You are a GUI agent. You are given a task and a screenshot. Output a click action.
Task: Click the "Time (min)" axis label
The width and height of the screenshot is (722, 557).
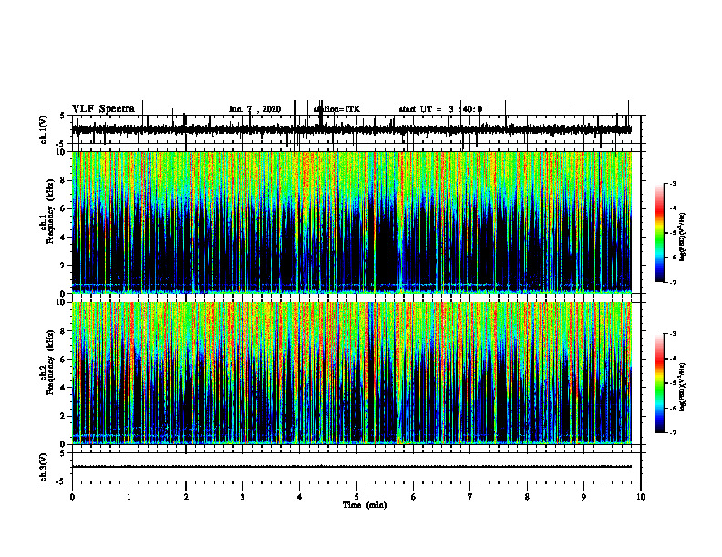point(365,505)
